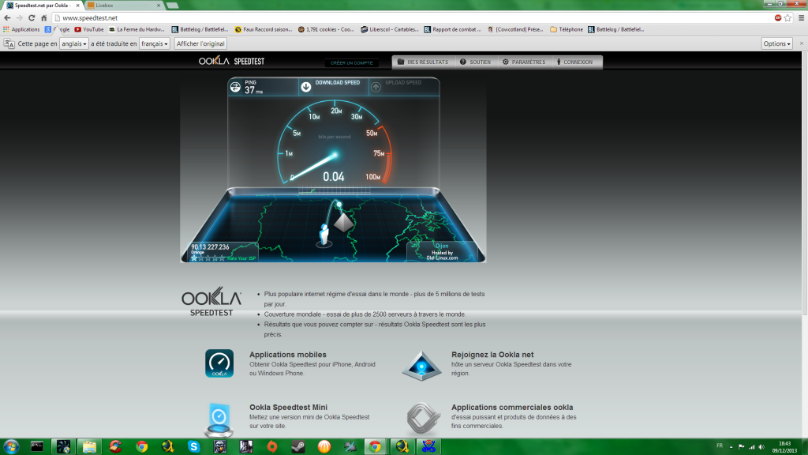Open the [Cowcotland] bookmark
This screenshot has width=808, height=455.
click(515, 29)
